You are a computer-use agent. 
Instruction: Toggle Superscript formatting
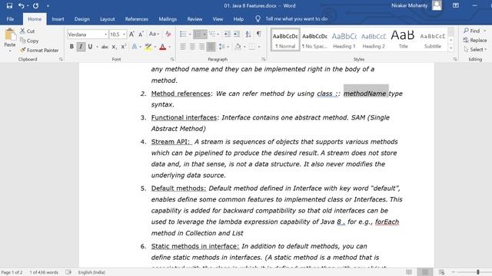pyautogui.click(x=124, y=47)
